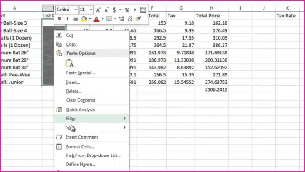Click the Tax Rate header cell
This screenshot has width=305, height=172.
click(288, 16)
